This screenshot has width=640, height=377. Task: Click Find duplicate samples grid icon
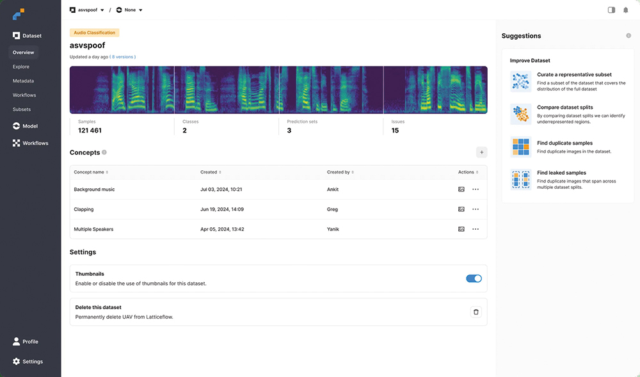click(x=521, y=147)
